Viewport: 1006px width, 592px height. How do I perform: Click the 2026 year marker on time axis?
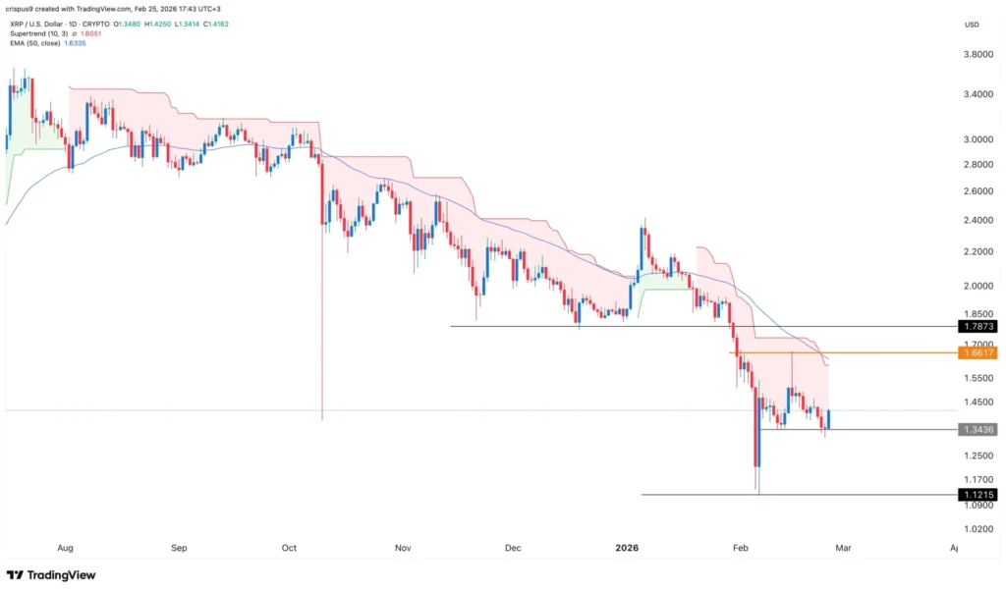tap(626, 549)
